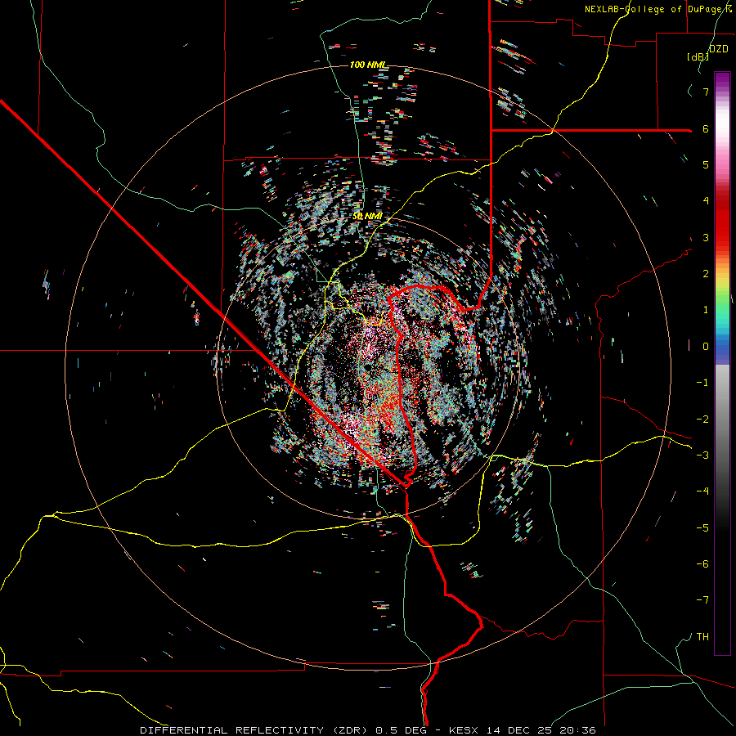Click the positive 1 scale tick label
736x736 pixels.
(706, 310)
